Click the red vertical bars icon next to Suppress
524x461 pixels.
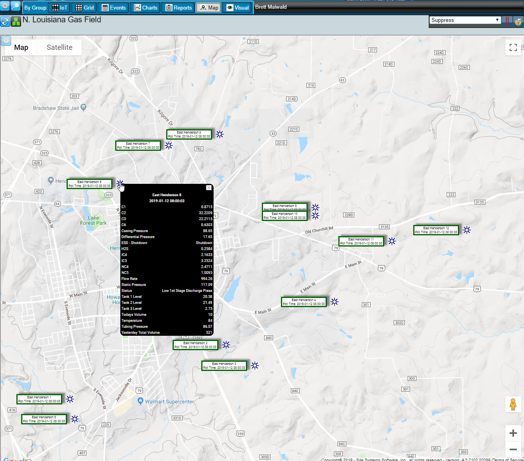507,21
